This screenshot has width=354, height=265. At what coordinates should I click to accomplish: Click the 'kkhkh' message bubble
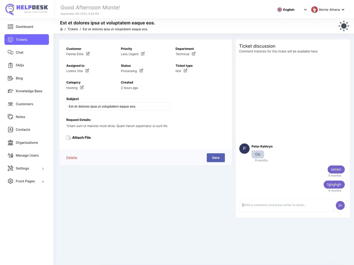[336, 170]
